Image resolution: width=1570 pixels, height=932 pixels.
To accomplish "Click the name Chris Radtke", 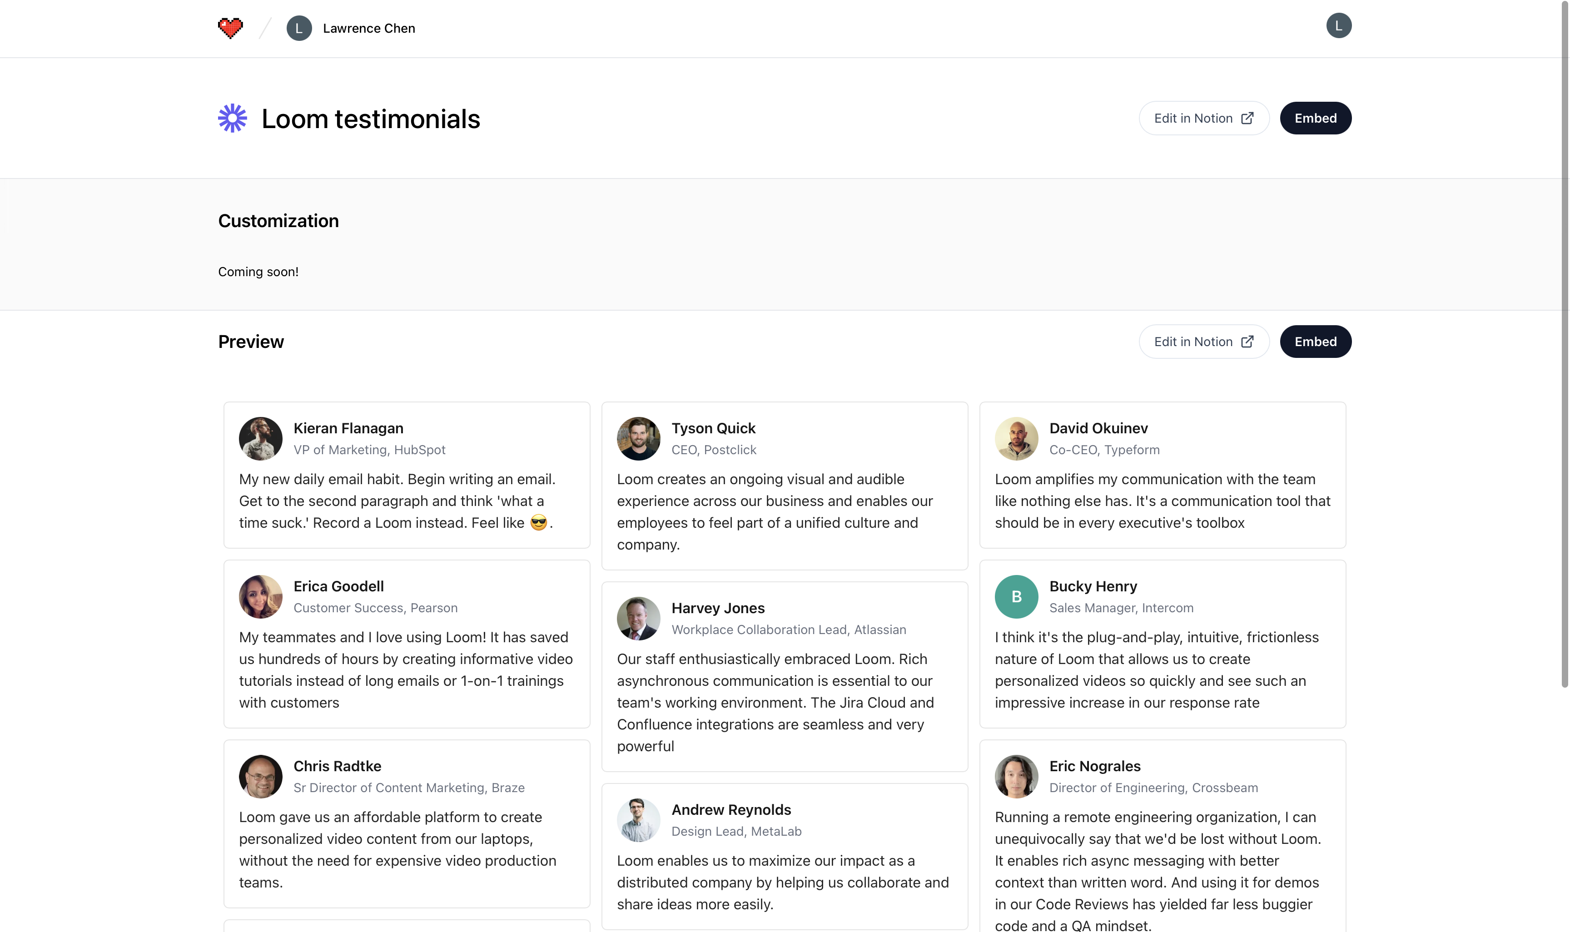I will 337,766.
